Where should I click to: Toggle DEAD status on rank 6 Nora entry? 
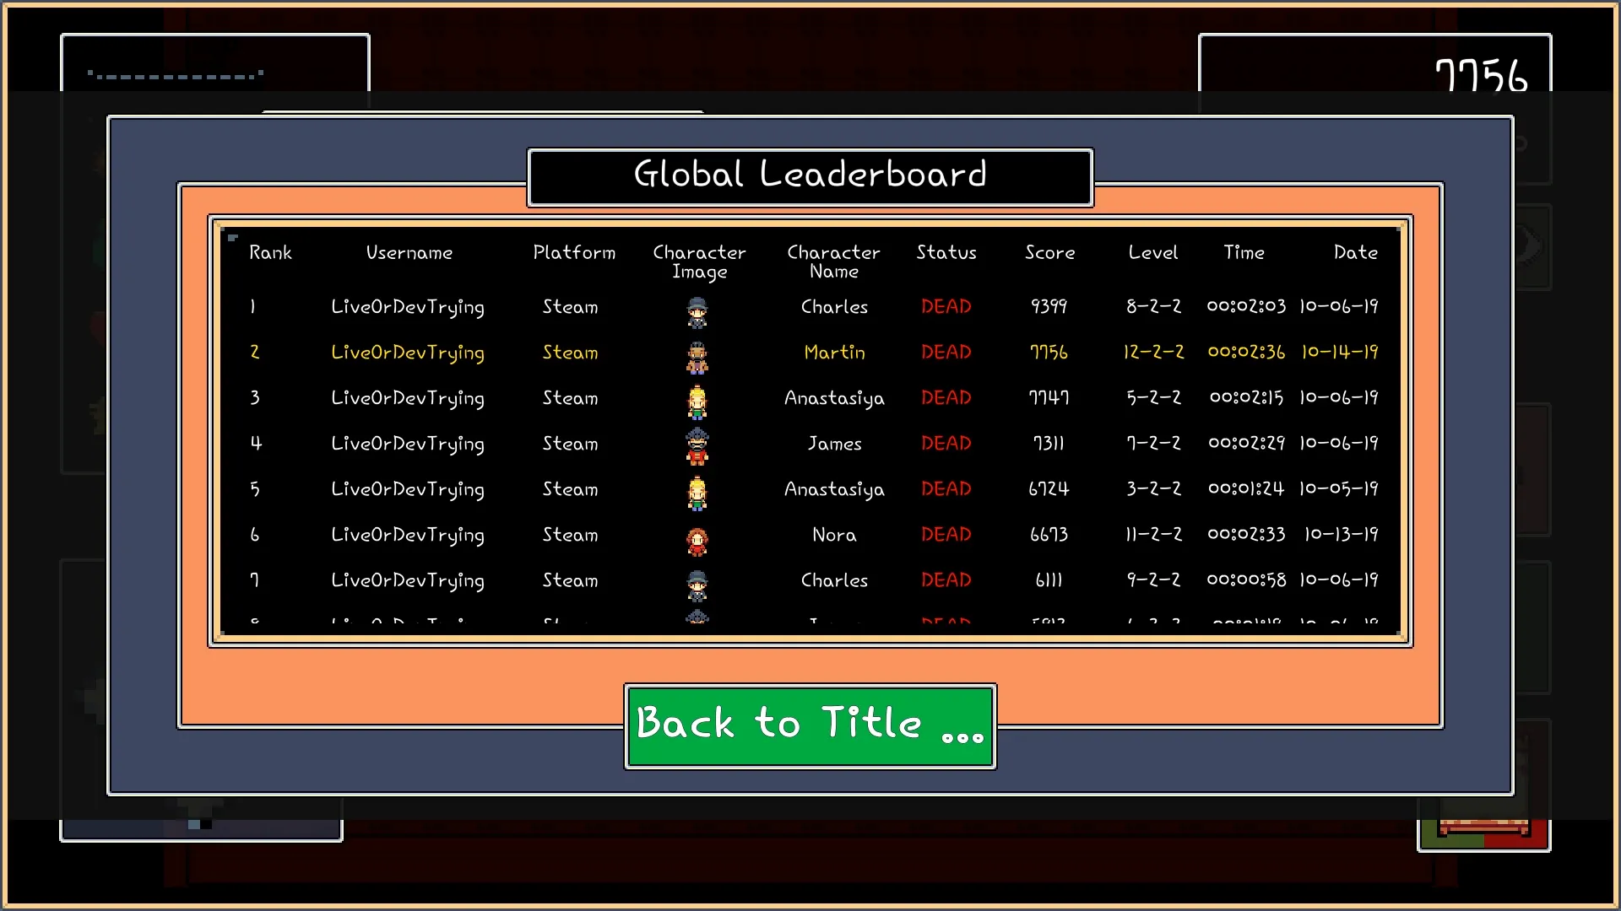(946, 535)
